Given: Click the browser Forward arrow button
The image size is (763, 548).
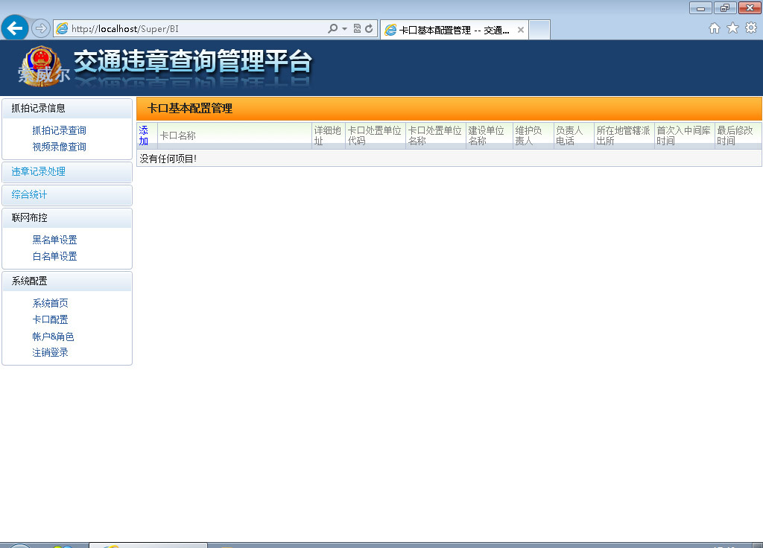Looking at the screenshot, I should pyautogui.click(x=41, y=28).
